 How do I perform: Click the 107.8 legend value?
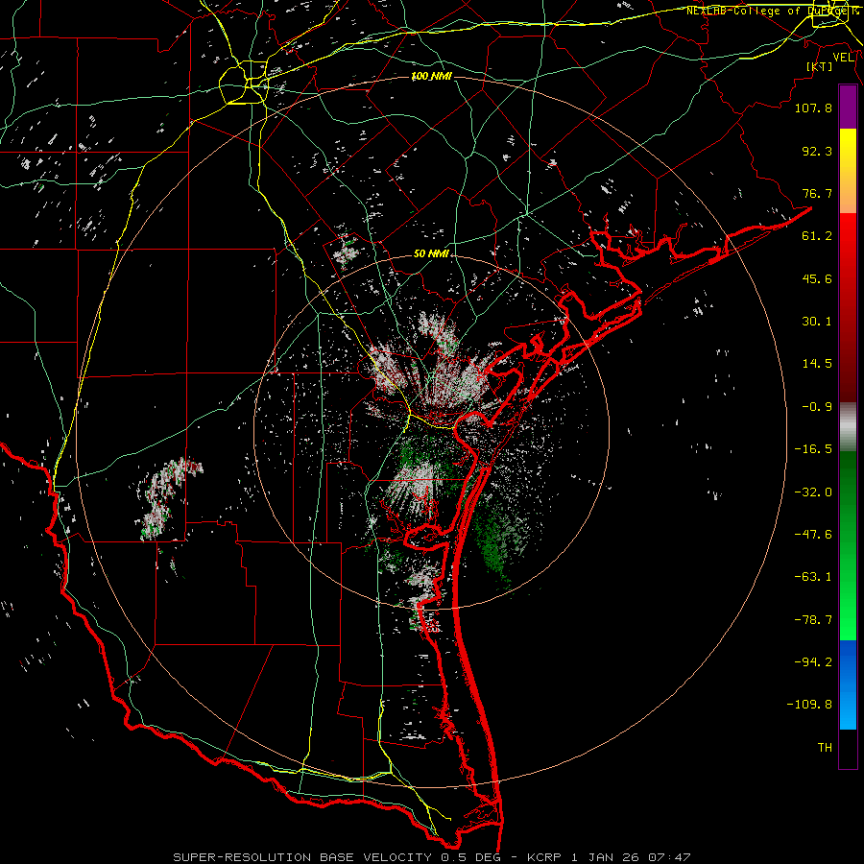pos(813,108)
